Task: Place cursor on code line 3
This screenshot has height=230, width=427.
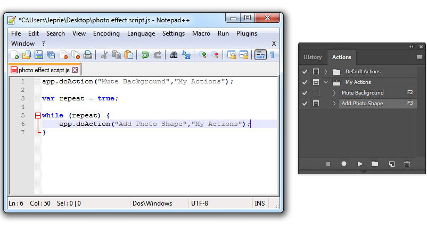Action: (x=80, y=99)
